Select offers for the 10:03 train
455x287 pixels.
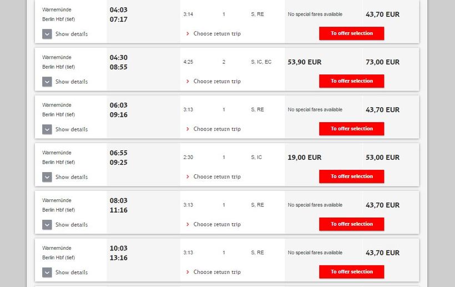(x=351, y=272)
